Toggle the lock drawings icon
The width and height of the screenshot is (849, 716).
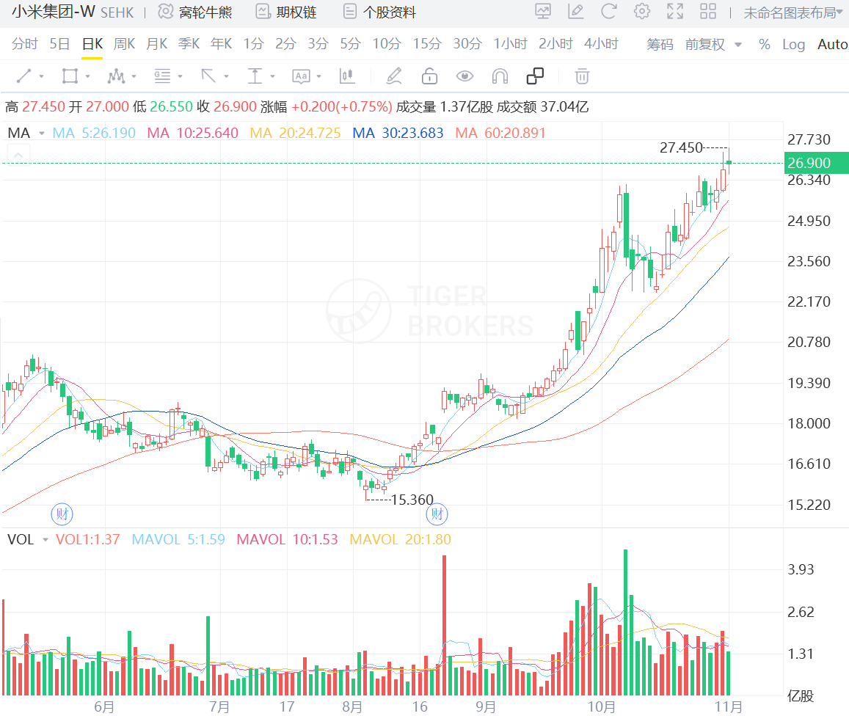[x=429, y=76]
